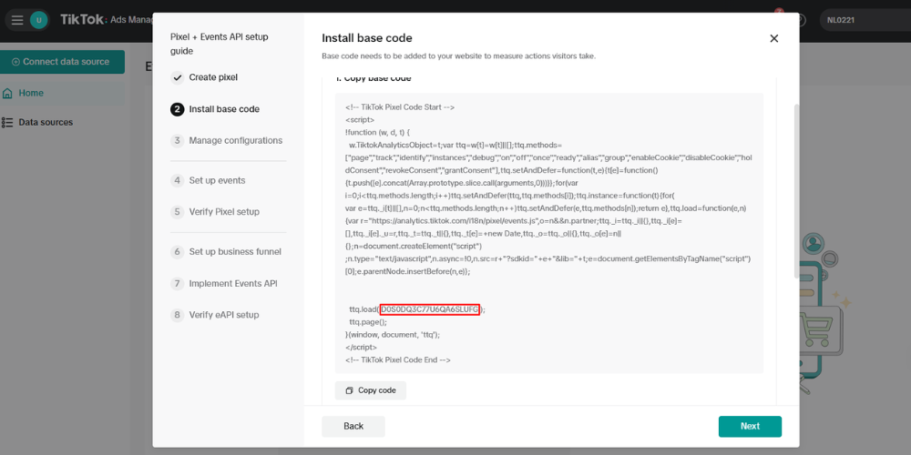Image resolution: width=911 pixels, height=455 pixels.
Task: Click the help question mark icon in the top bar
Action: click(x=801, y=20)
